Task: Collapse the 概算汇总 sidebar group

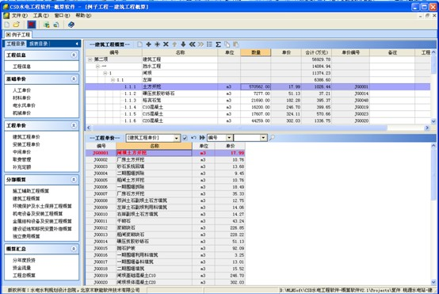Action: 74,249
